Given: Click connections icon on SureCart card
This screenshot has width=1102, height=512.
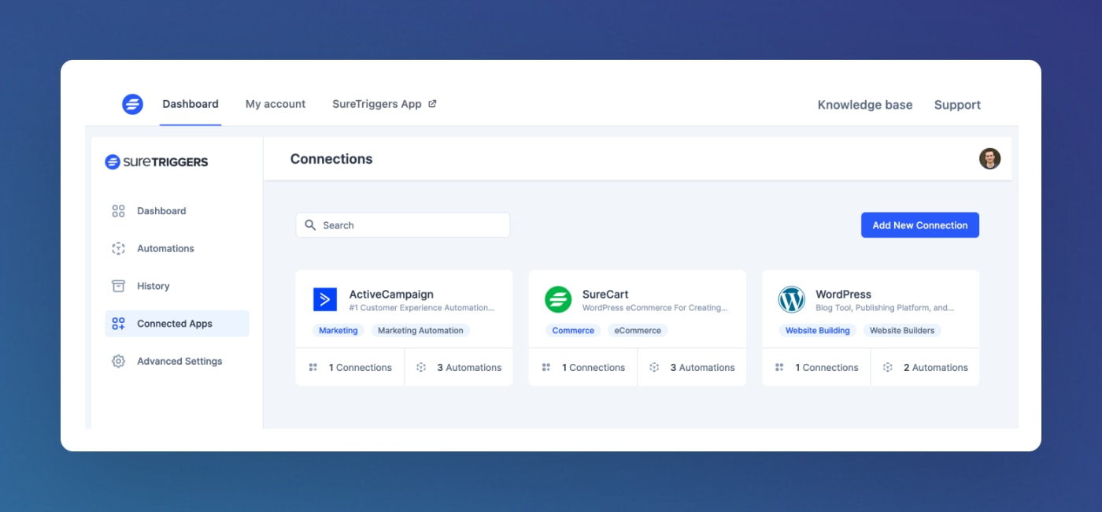Looking at the screenshot, I should tap(546, 368).
